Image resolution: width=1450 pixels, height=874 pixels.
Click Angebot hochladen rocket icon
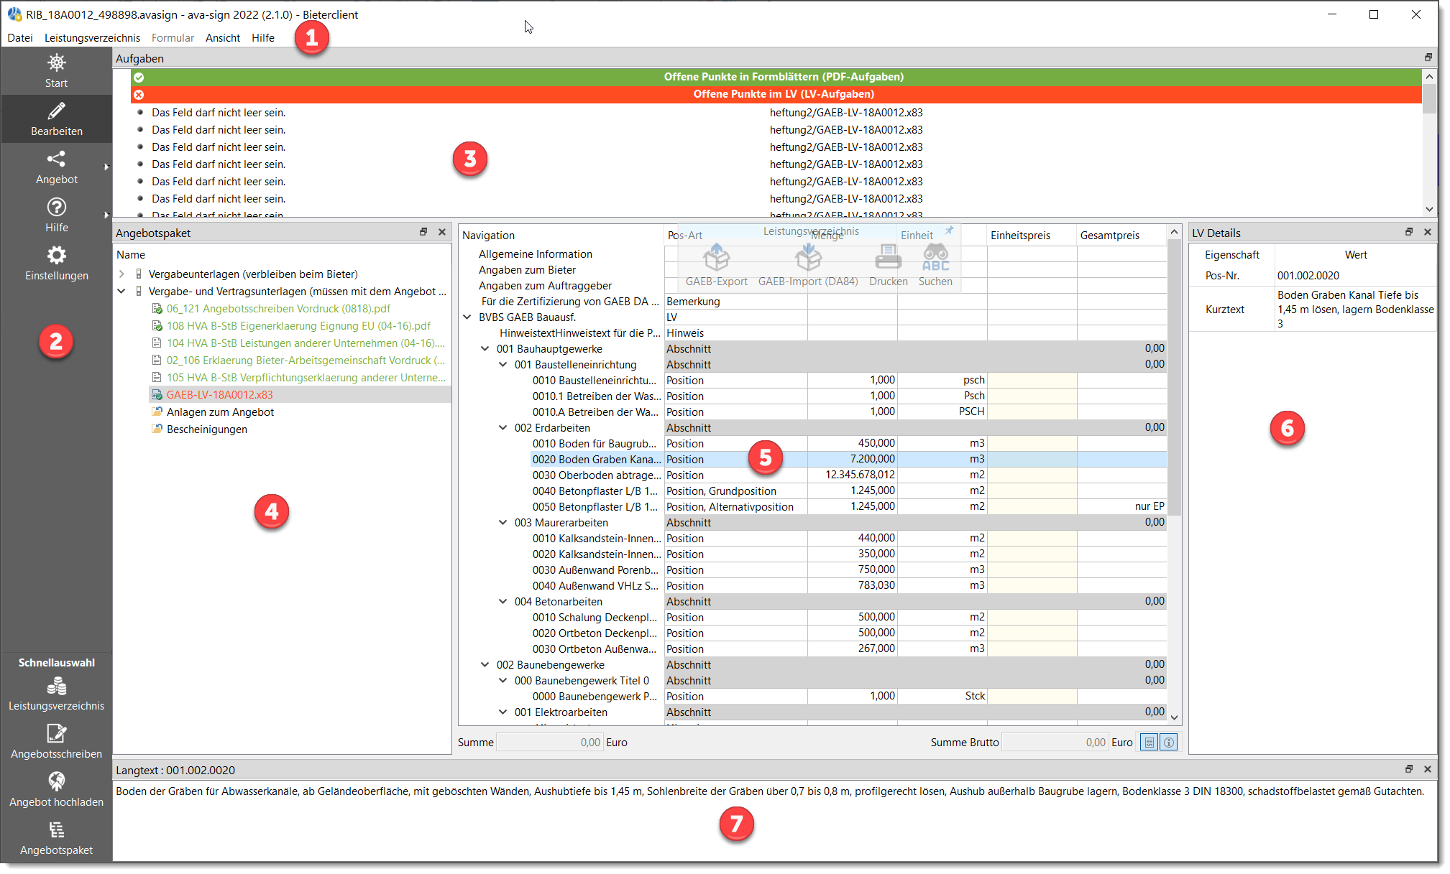pyautogui.click(x=56, y=781)
